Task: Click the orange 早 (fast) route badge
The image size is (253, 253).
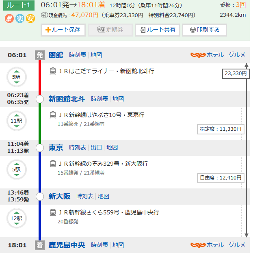Action: (9, 19)
